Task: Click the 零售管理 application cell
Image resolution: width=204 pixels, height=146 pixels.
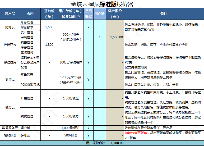Action: click(30, 75)
